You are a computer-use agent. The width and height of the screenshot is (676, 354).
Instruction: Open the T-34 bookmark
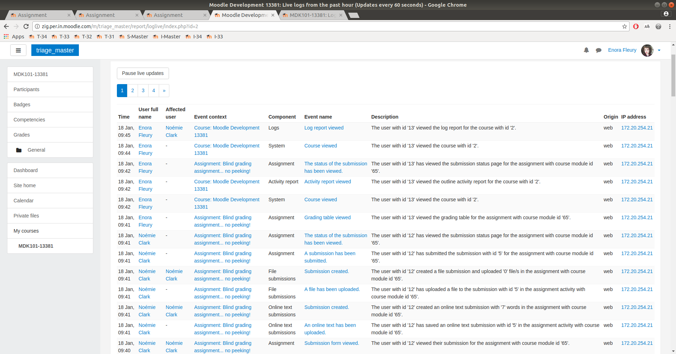pyautogui.click(x=38, y=37)
